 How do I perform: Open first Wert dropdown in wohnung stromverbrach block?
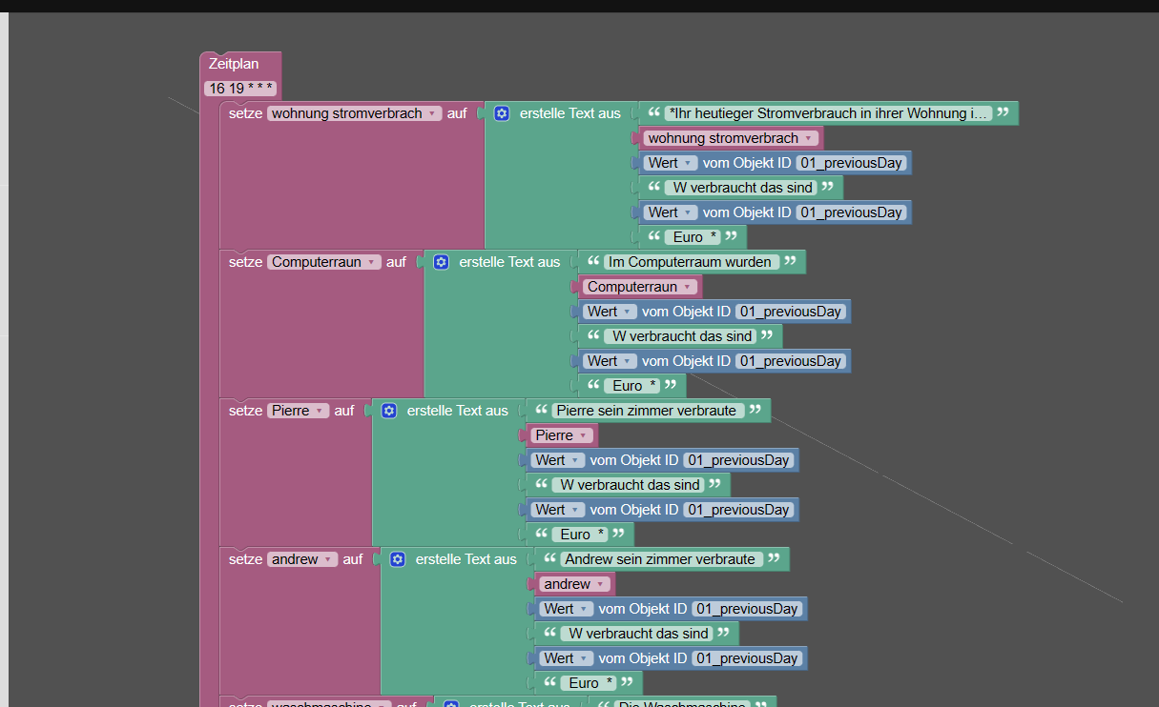coord(671,163)
